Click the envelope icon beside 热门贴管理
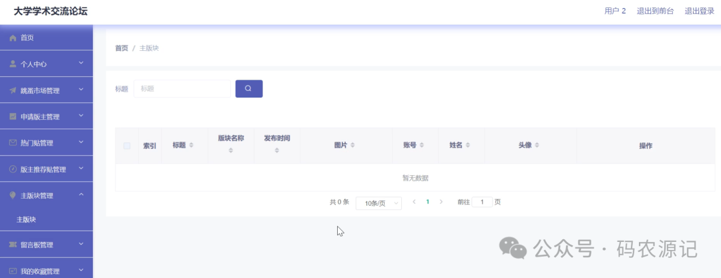721x278 pixels. click(13, 143)
